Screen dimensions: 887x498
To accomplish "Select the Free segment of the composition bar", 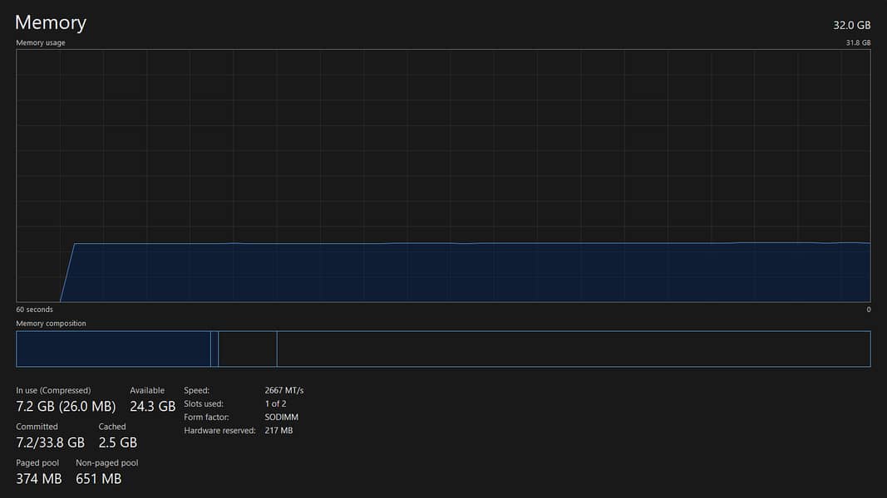I will pos(573,349).
